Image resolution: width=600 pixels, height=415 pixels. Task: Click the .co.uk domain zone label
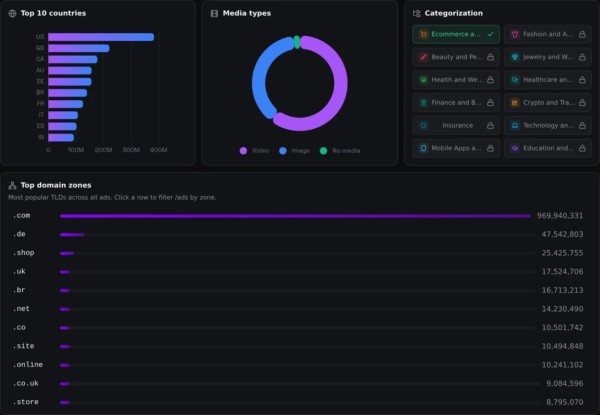click(26, 383)
